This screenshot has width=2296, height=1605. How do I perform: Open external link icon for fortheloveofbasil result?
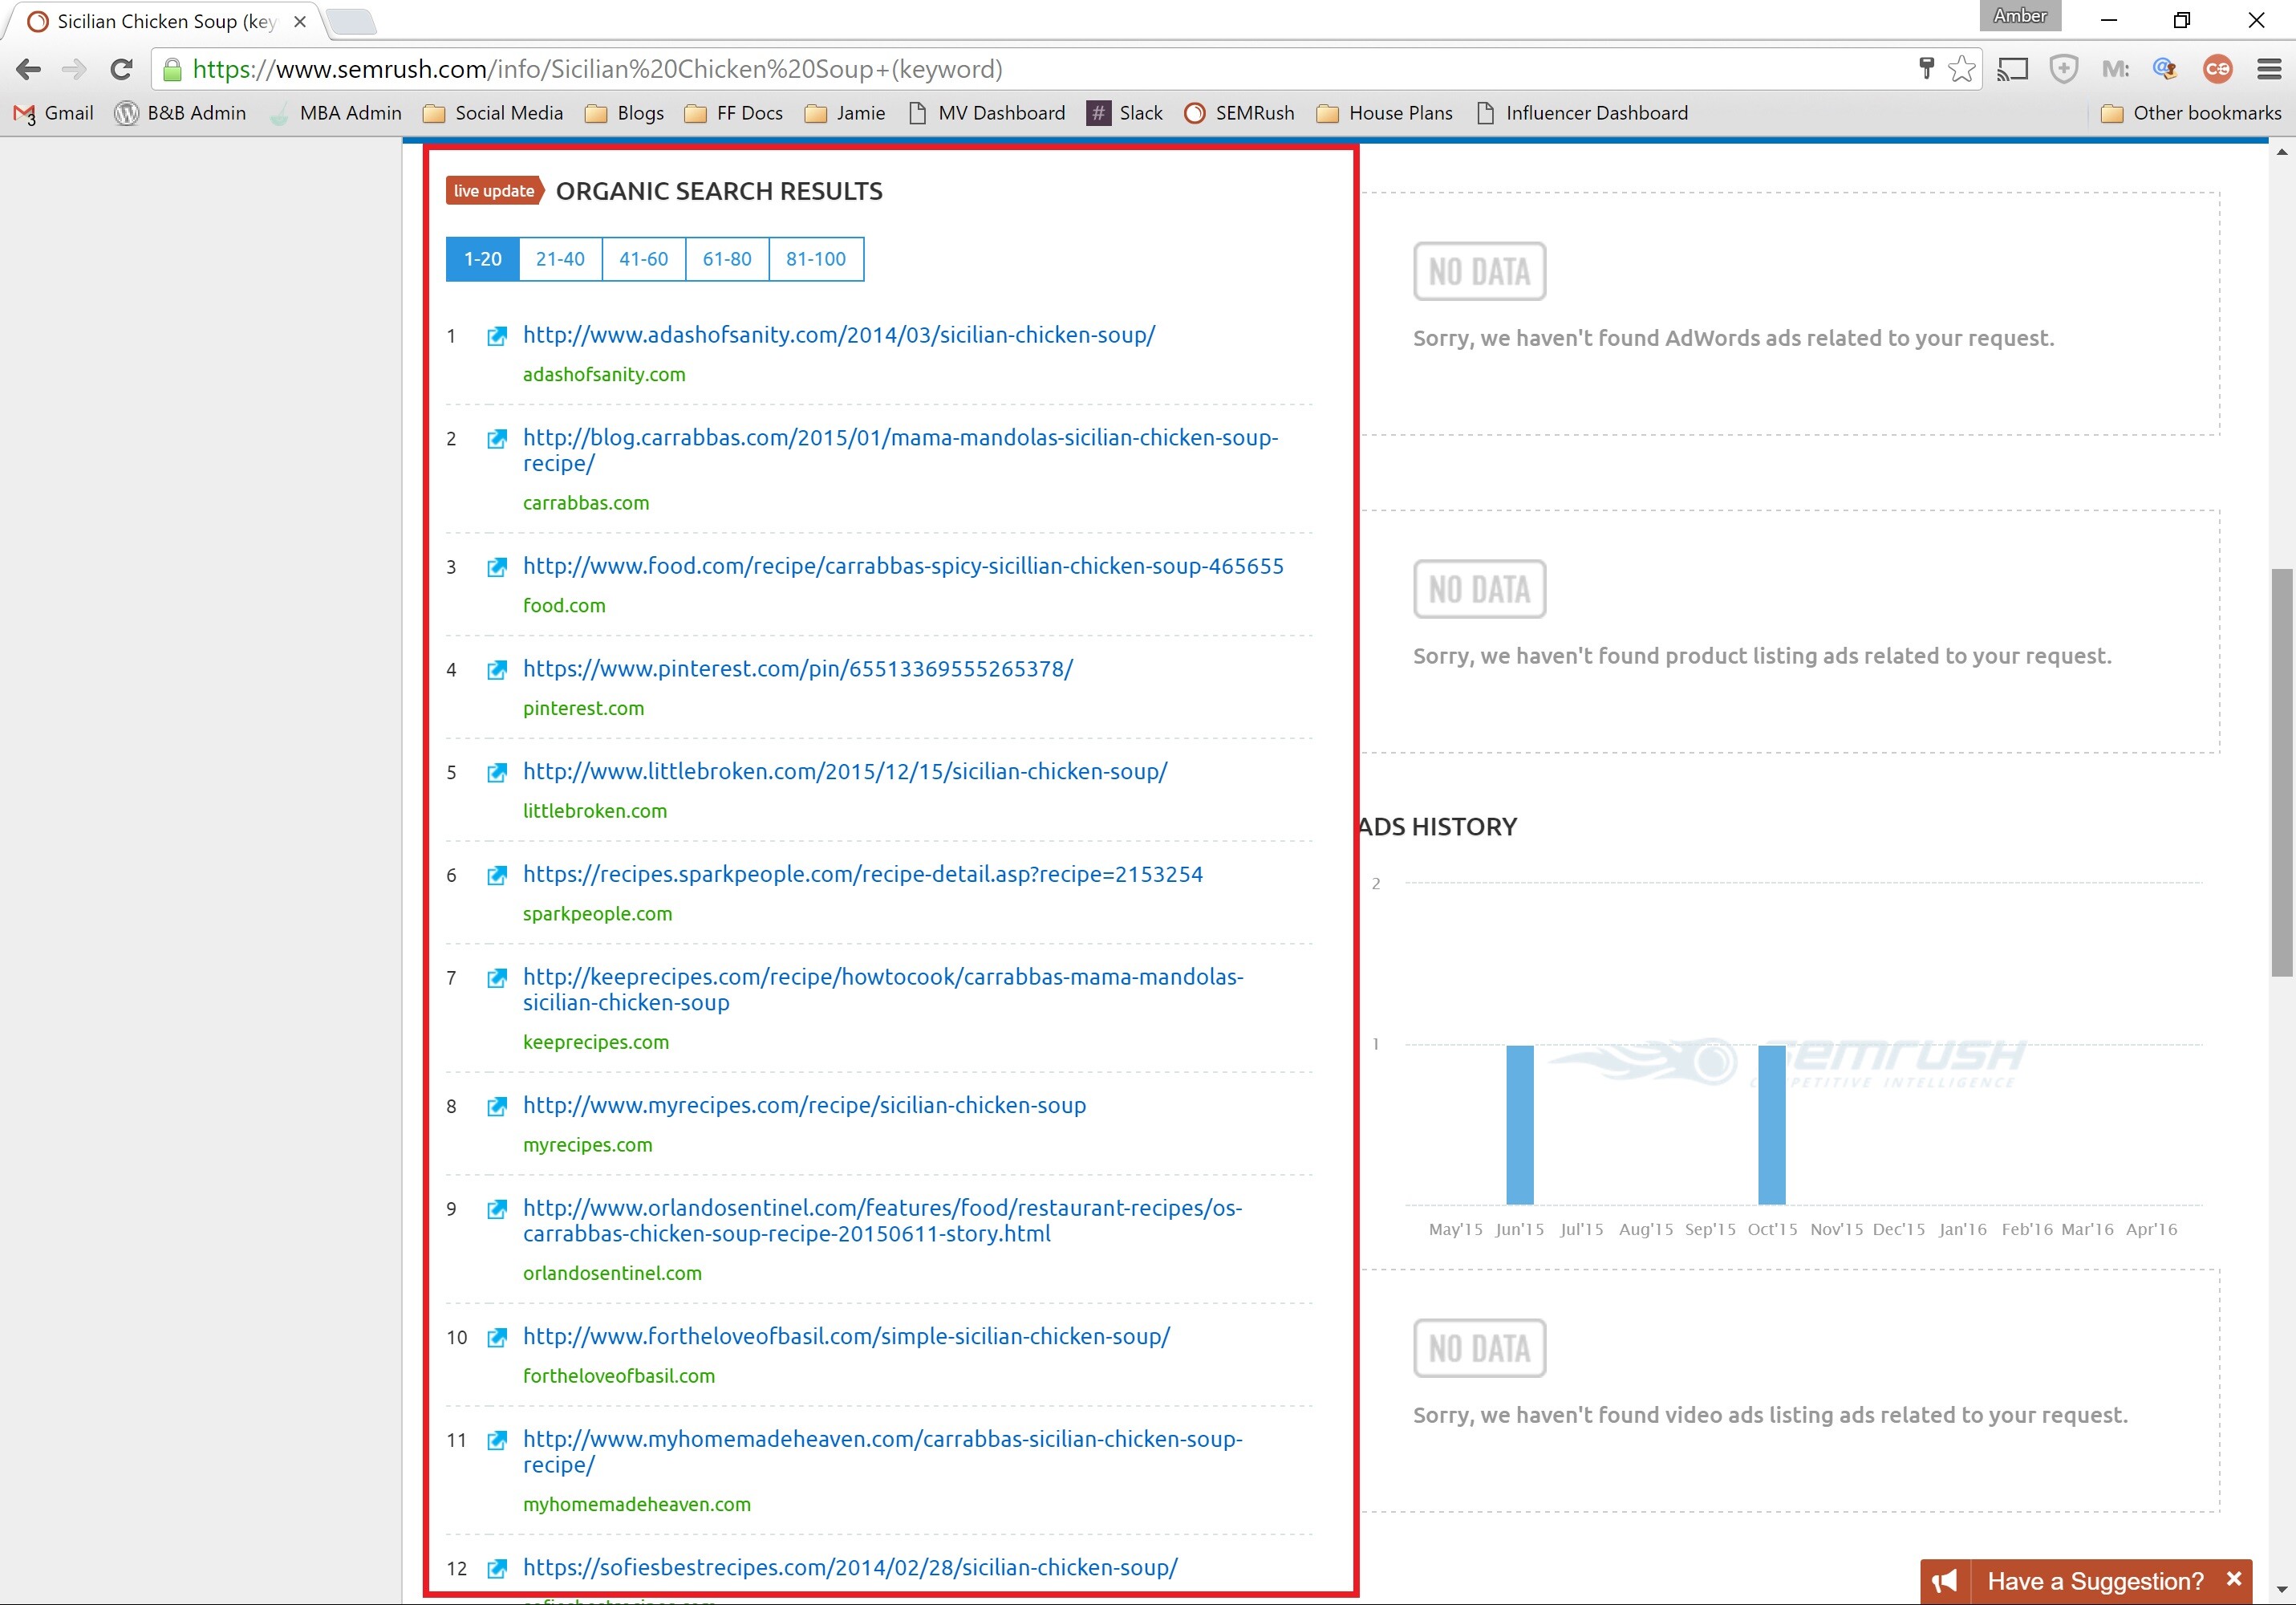[496, 1338]
